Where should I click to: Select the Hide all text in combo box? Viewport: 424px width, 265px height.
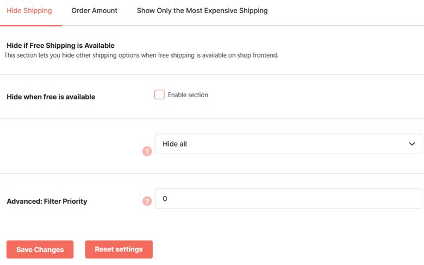click(x=174, y=144)
